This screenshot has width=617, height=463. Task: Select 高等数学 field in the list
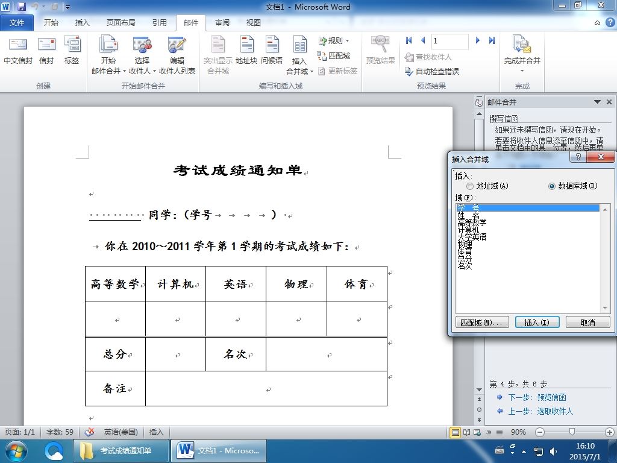tap(528, 222)
